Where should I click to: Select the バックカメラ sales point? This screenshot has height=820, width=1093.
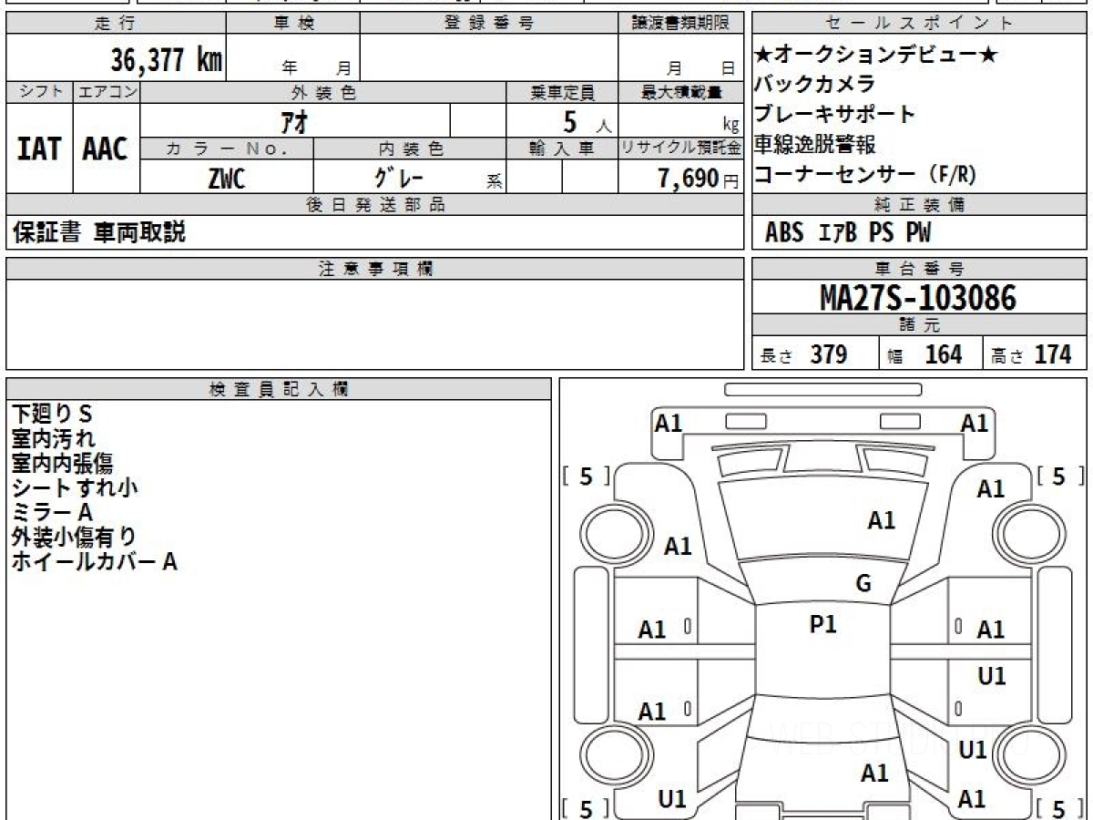click(x=815, y=85)
